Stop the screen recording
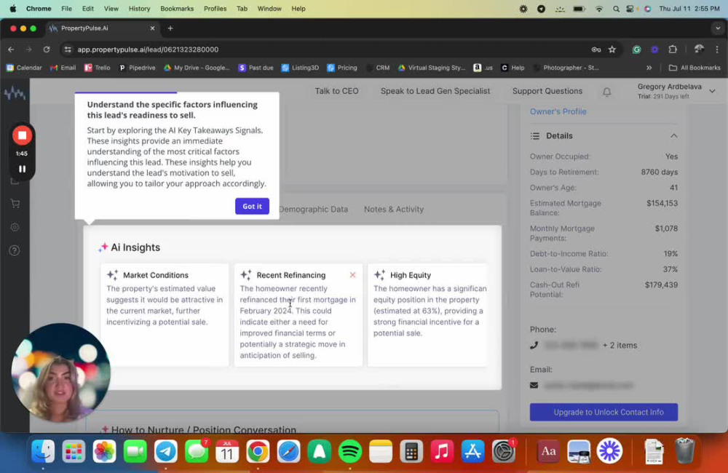Viewport: 728px width, 473px height. 22,135
